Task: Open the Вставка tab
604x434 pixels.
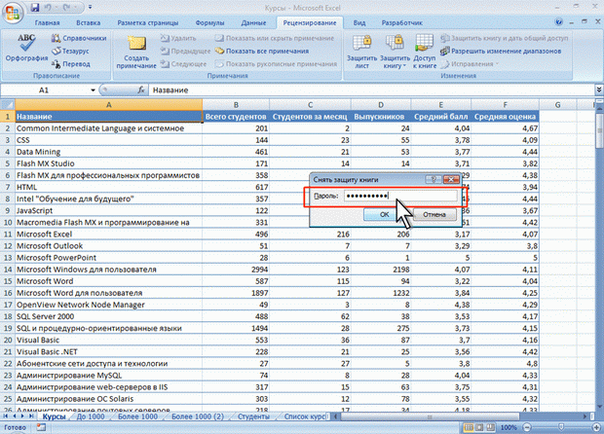Action: 89,22
